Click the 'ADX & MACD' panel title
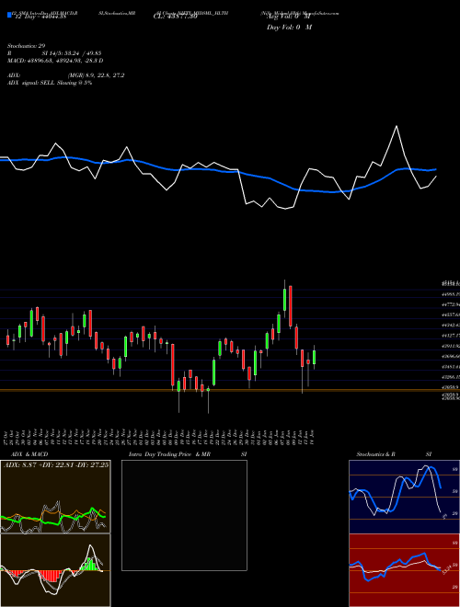The height and width of the screenshot is (607, 460). pyautogui.click(x=29, y=454)
